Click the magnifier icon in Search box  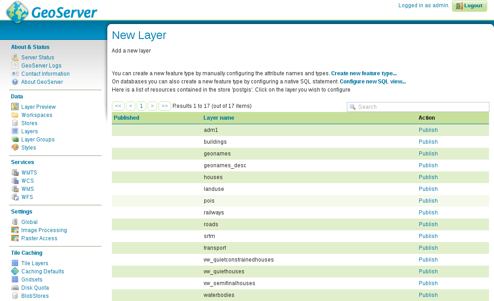coord(353,107)
